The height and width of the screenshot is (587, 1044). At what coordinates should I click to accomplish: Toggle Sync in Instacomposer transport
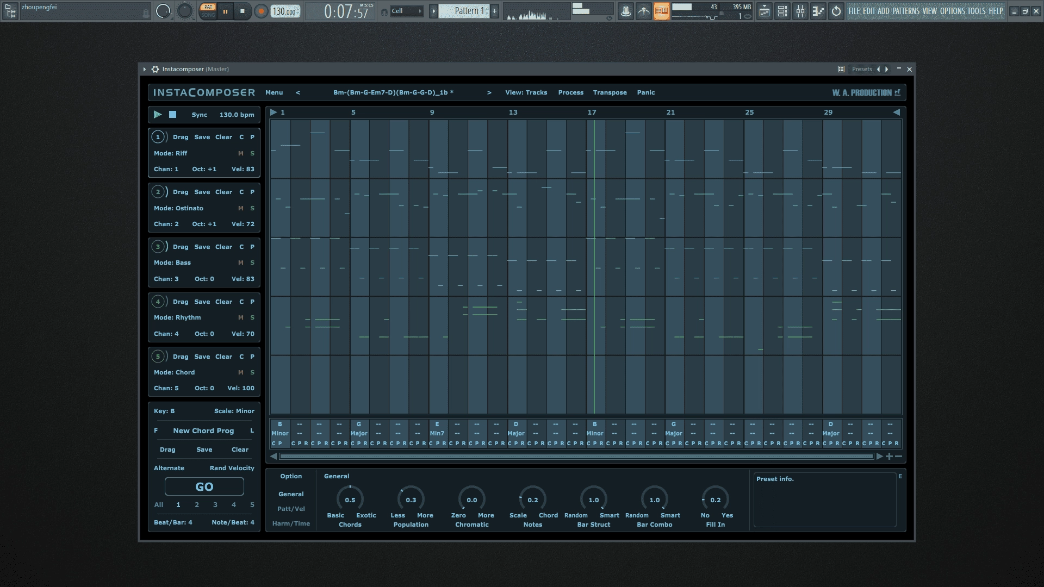point(200,115)
